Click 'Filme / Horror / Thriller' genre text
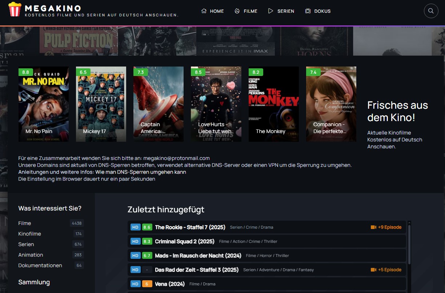This screenshot has height=293, width=445. click(x=268, y=256)
